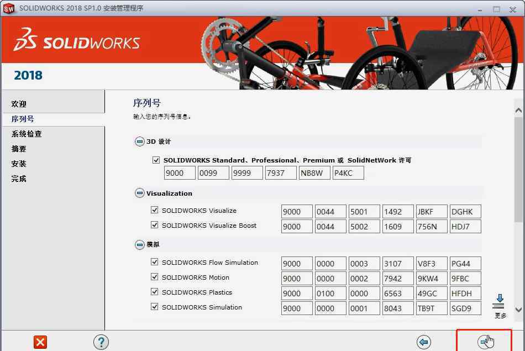The image size is (525, 351).
Task: Close the installation manager window
Action: pos(513,9)
